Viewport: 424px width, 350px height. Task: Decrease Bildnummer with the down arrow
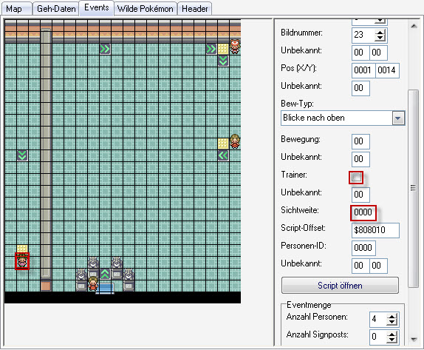380,38
